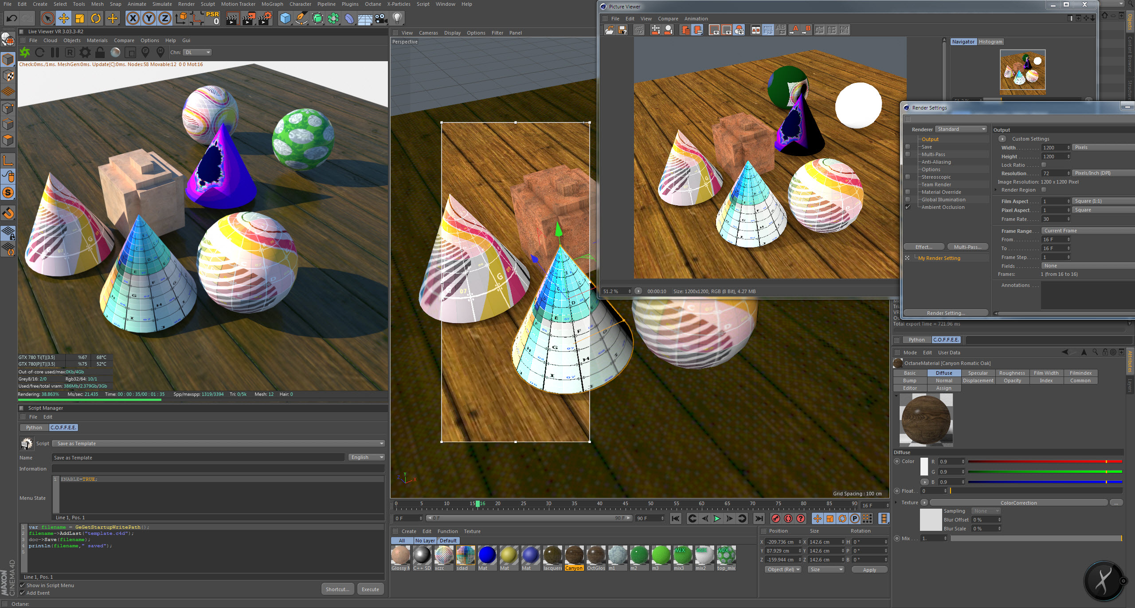Image resolution: width=1135 pixels, height=608 pixels.
Task: Click the white diffuse color swatch
Action: click(924, 467)
